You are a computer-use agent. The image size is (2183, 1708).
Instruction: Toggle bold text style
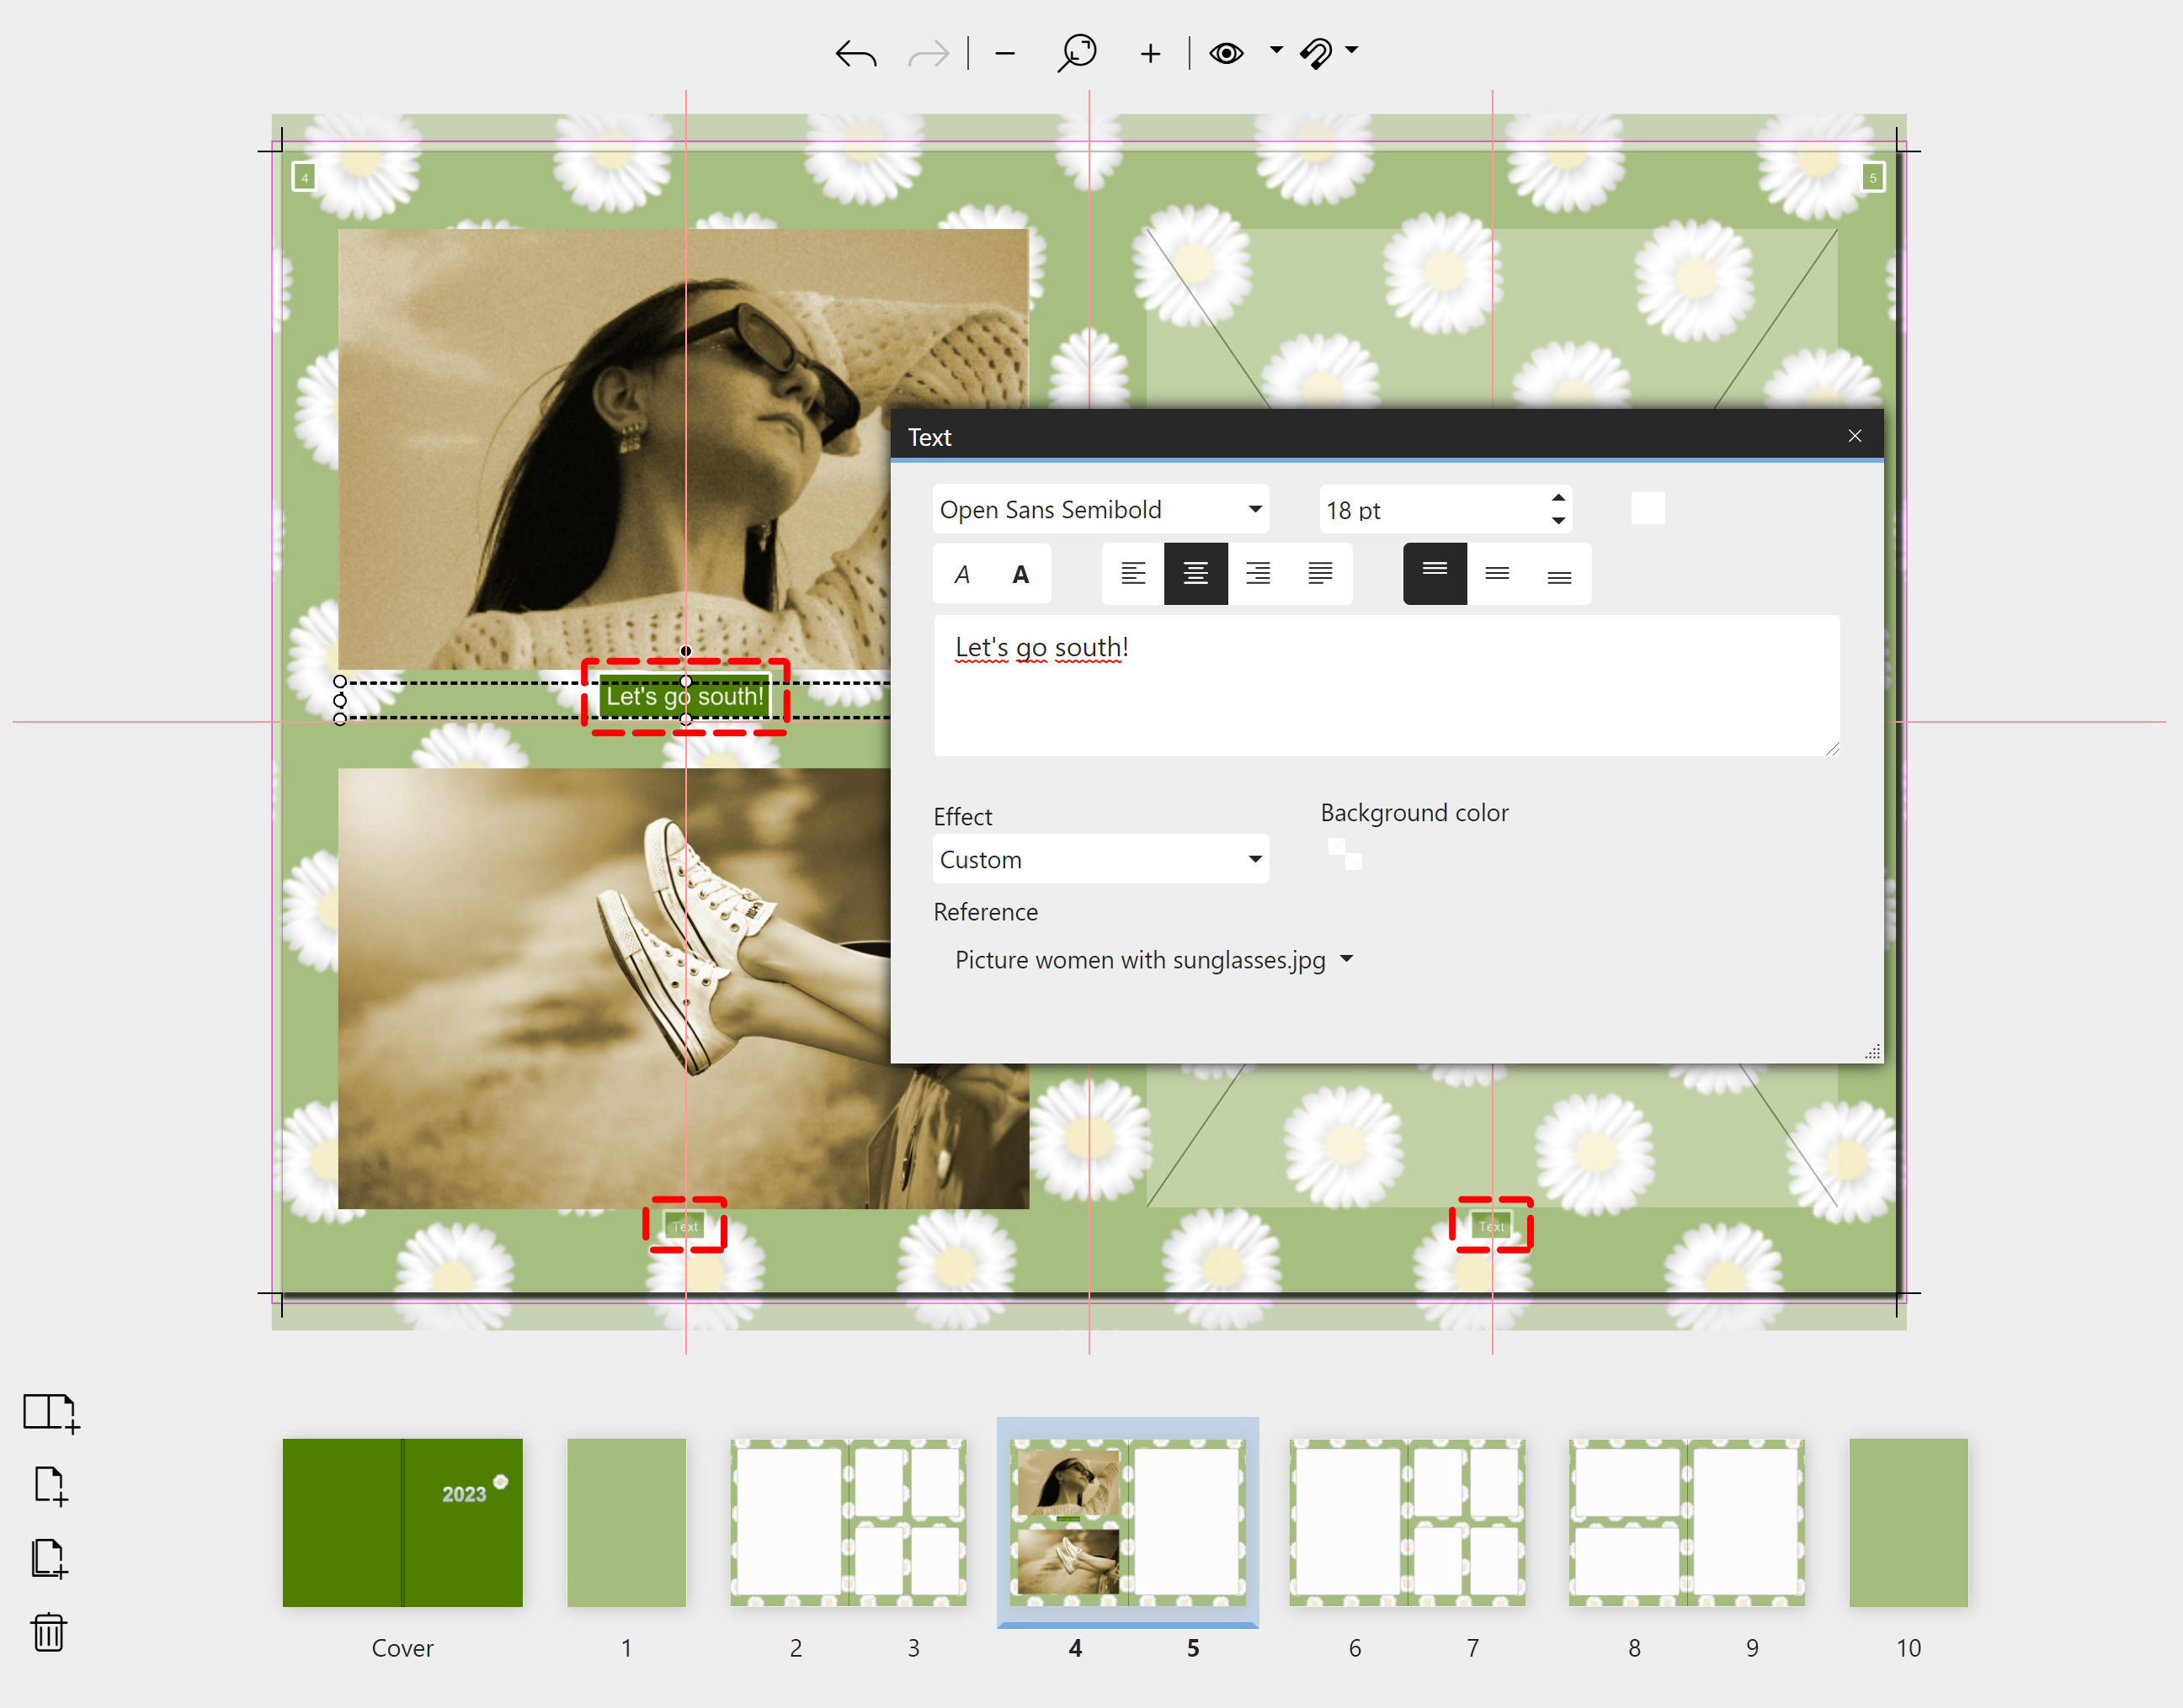(x=1020, y=574)
